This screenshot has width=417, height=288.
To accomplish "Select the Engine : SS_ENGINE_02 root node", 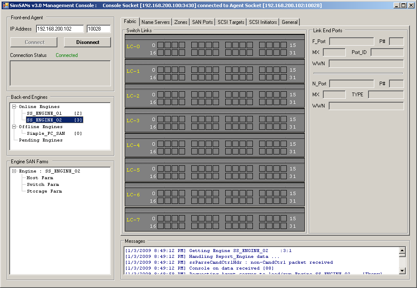I will click(x=49, y=171).
